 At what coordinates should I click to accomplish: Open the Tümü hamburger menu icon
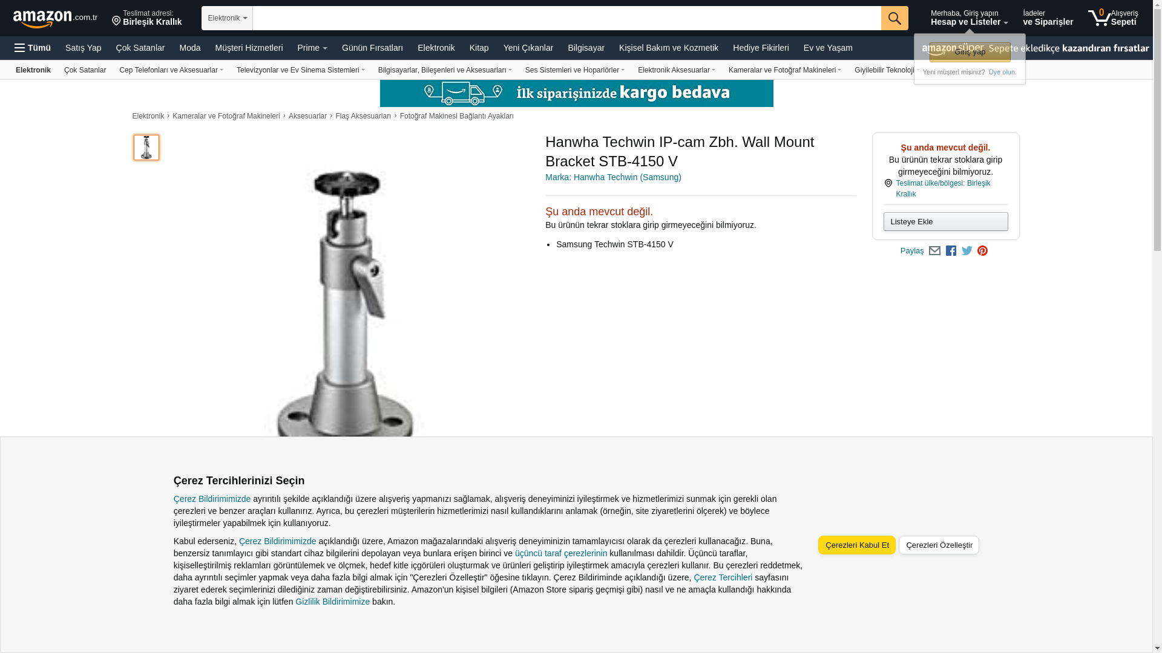point(20,48)
